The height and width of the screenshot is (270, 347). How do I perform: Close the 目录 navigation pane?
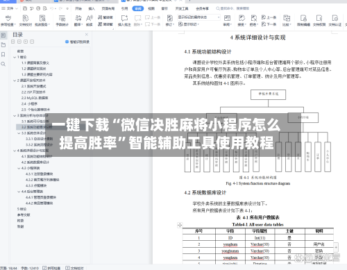pyautogui.click(x=87, y=35)
